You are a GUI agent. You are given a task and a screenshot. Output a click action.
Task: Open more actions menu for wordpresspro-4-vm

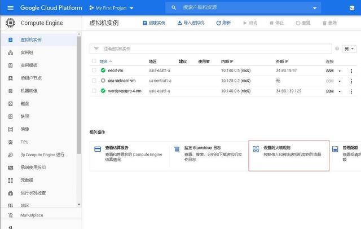coord(351,91)
